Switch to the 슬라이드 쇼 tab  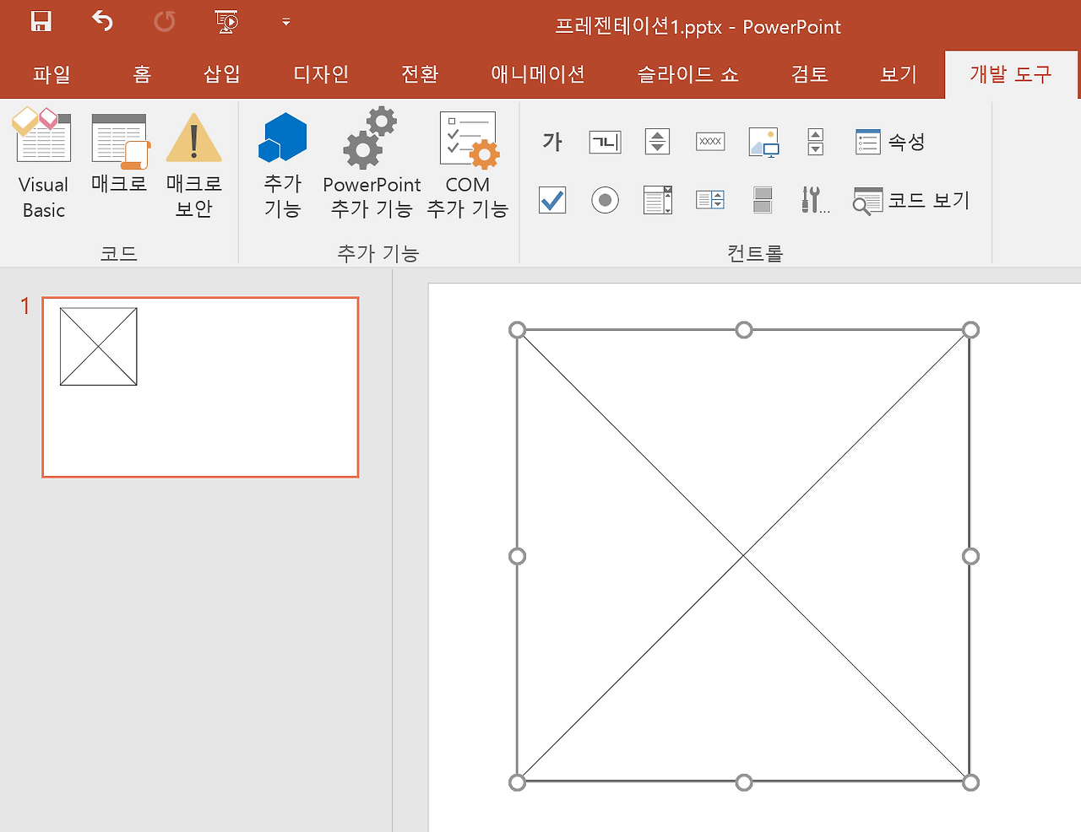[x=688, y=74]
